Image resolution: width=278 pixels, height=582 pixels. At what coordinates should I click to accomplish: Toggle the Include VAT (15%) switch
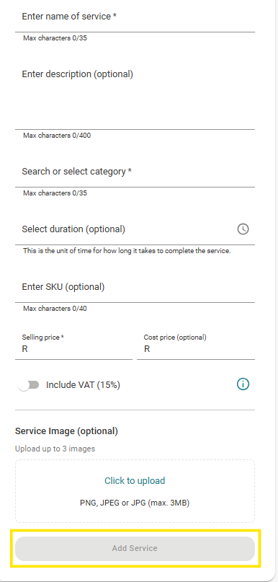[29, 385]
